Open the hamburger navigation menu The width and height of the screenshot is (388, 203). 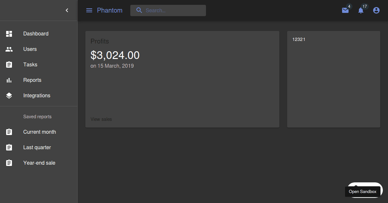[89, 10]
